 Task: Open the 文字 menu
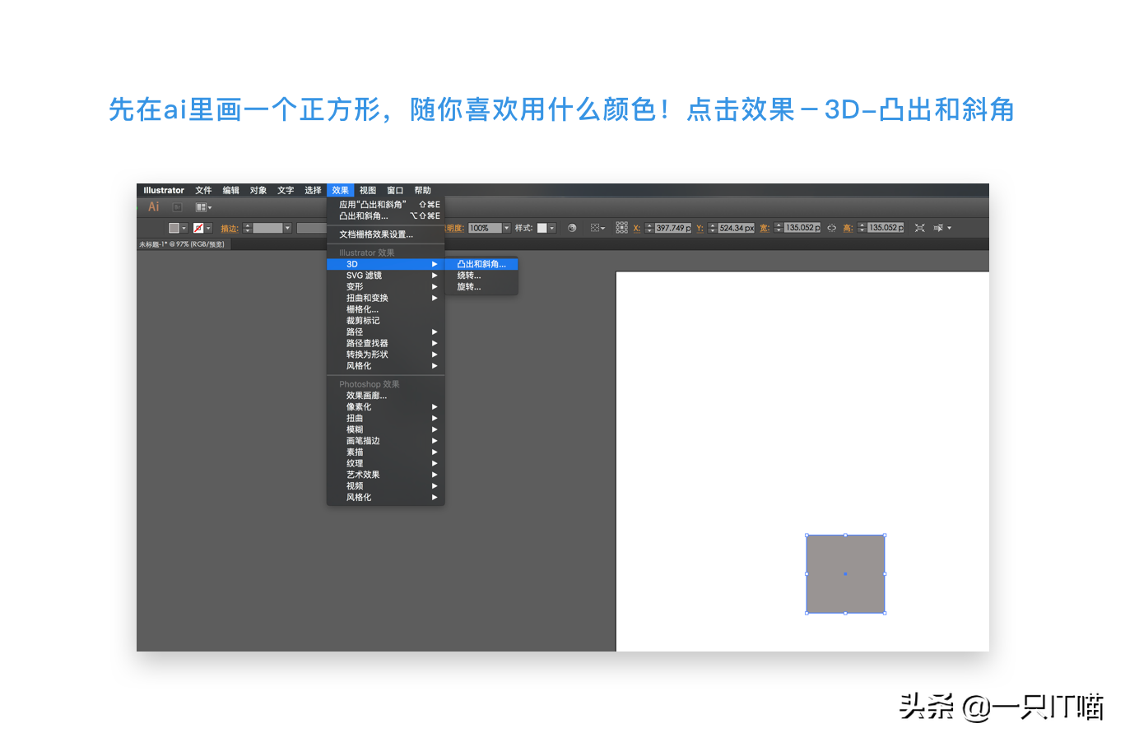pyautogui.click(x=286, y=190)
